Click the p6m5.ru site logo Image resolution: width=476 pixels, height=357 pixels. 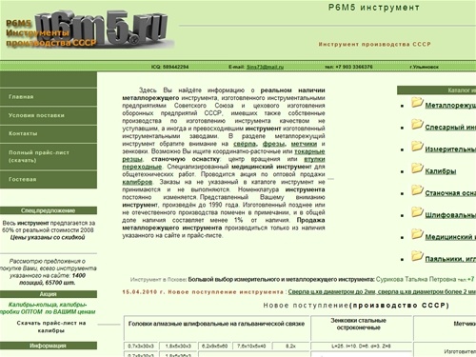[x=90, y=30]
